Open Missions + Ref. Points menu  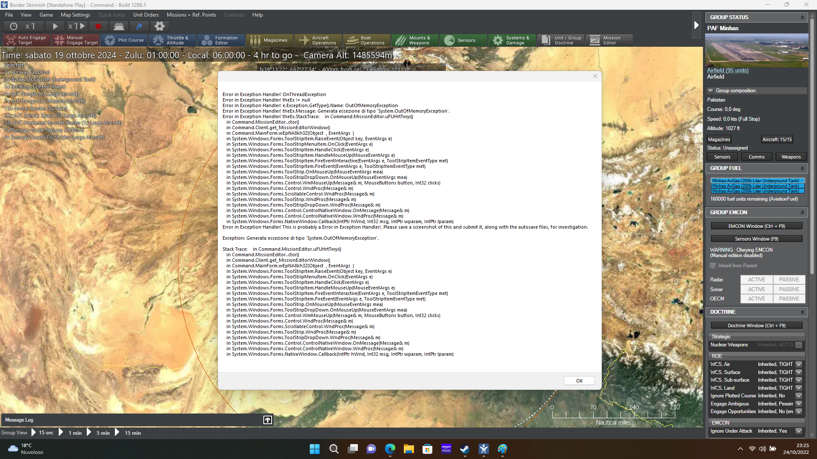pos(191,15)
